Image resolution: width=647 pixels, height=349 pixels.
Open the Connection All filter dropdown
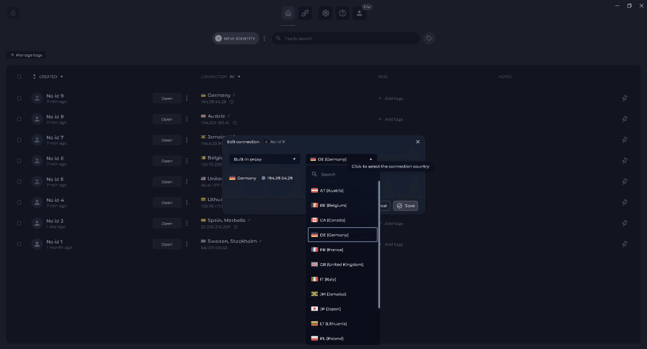[x=235, y=77]
